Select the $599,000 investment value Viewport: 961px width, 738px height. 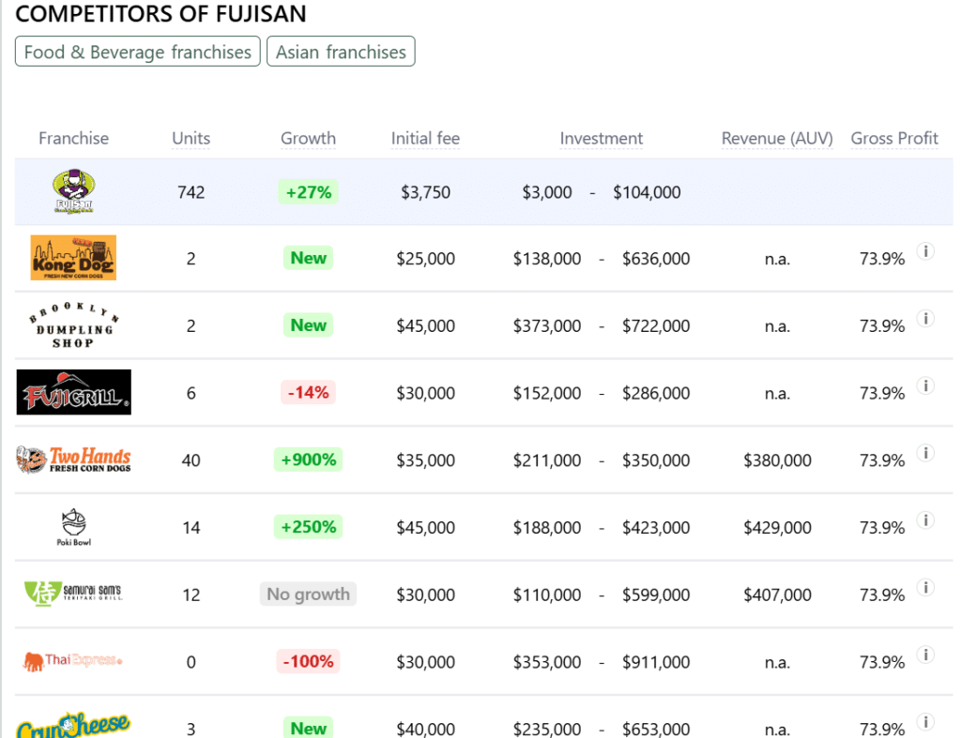(656, 595)
